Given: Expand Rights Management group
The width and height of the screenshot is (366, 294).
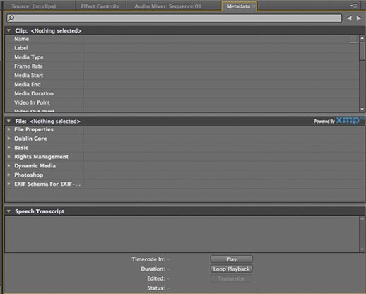Looking at the screenshot, I should [9, 157].
